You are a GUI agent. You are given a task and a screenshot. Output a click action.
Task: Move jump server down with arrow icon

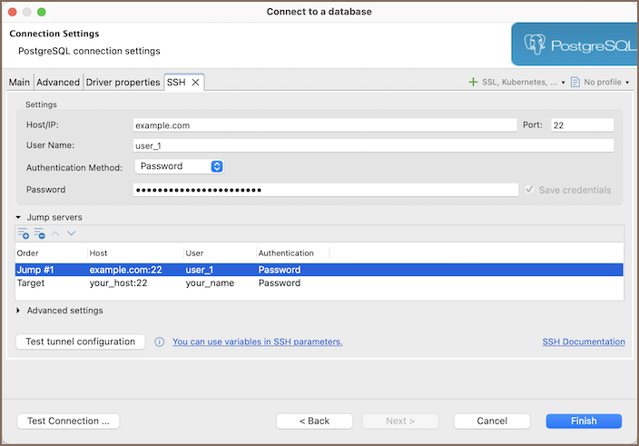71,234
